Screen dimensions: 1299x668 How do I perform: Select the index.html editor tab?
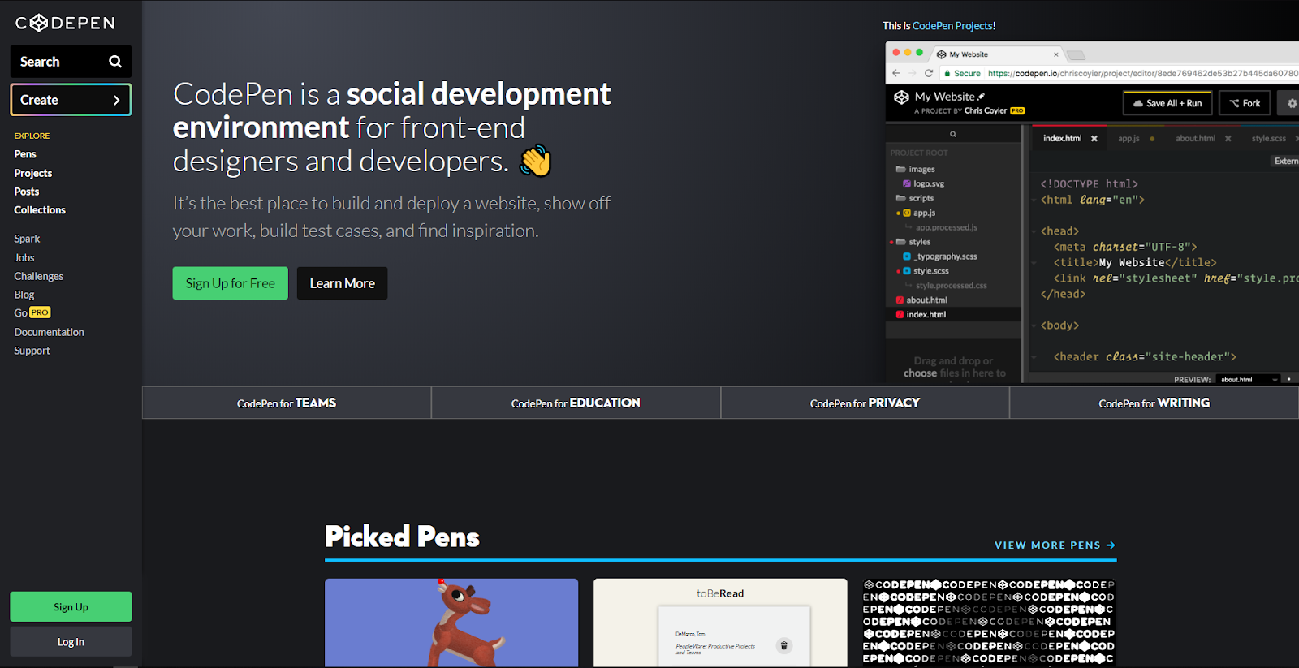point(1062,138)
